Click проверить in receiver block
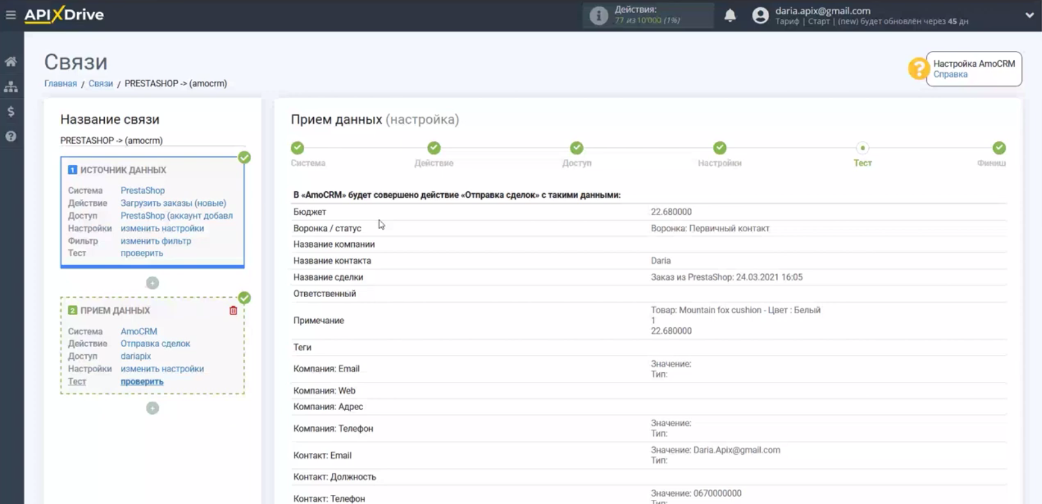Viewport: 1042px width, 504px height. click(142, 381)
